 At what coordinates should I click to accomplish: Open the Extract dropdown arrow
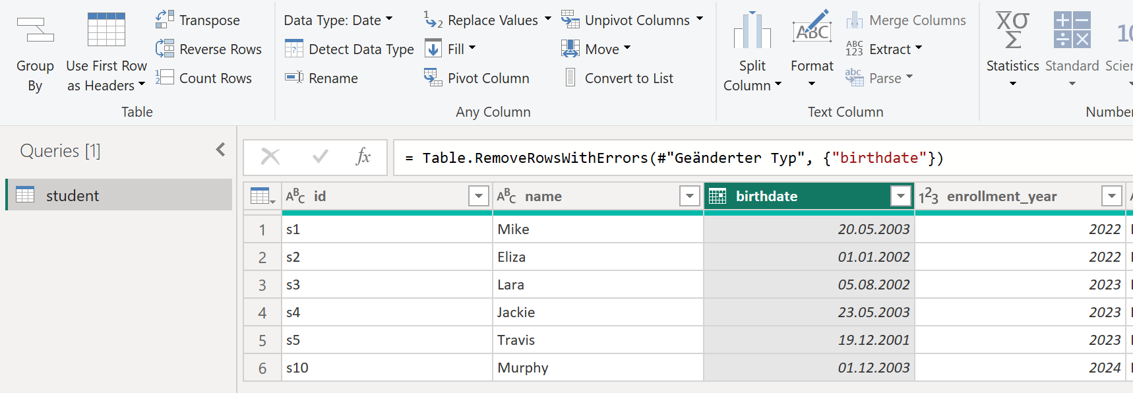coord(919,48)
